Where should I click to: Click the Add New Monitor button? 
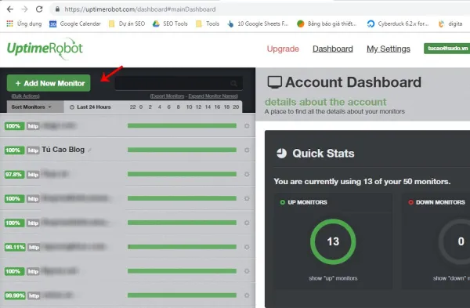49,83
